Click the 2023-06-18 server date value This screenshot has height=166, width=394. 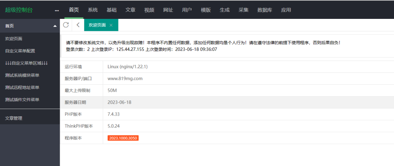[x=119, y=102]
